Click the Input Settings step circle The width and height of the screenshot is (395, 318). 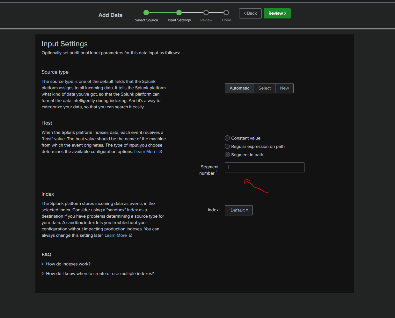(179, 12)
